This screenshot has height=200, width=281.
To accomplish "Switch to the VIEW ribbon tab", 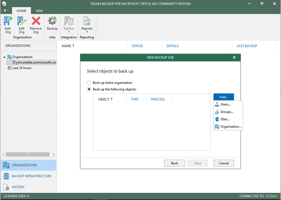I will click(x=39, y=11).
